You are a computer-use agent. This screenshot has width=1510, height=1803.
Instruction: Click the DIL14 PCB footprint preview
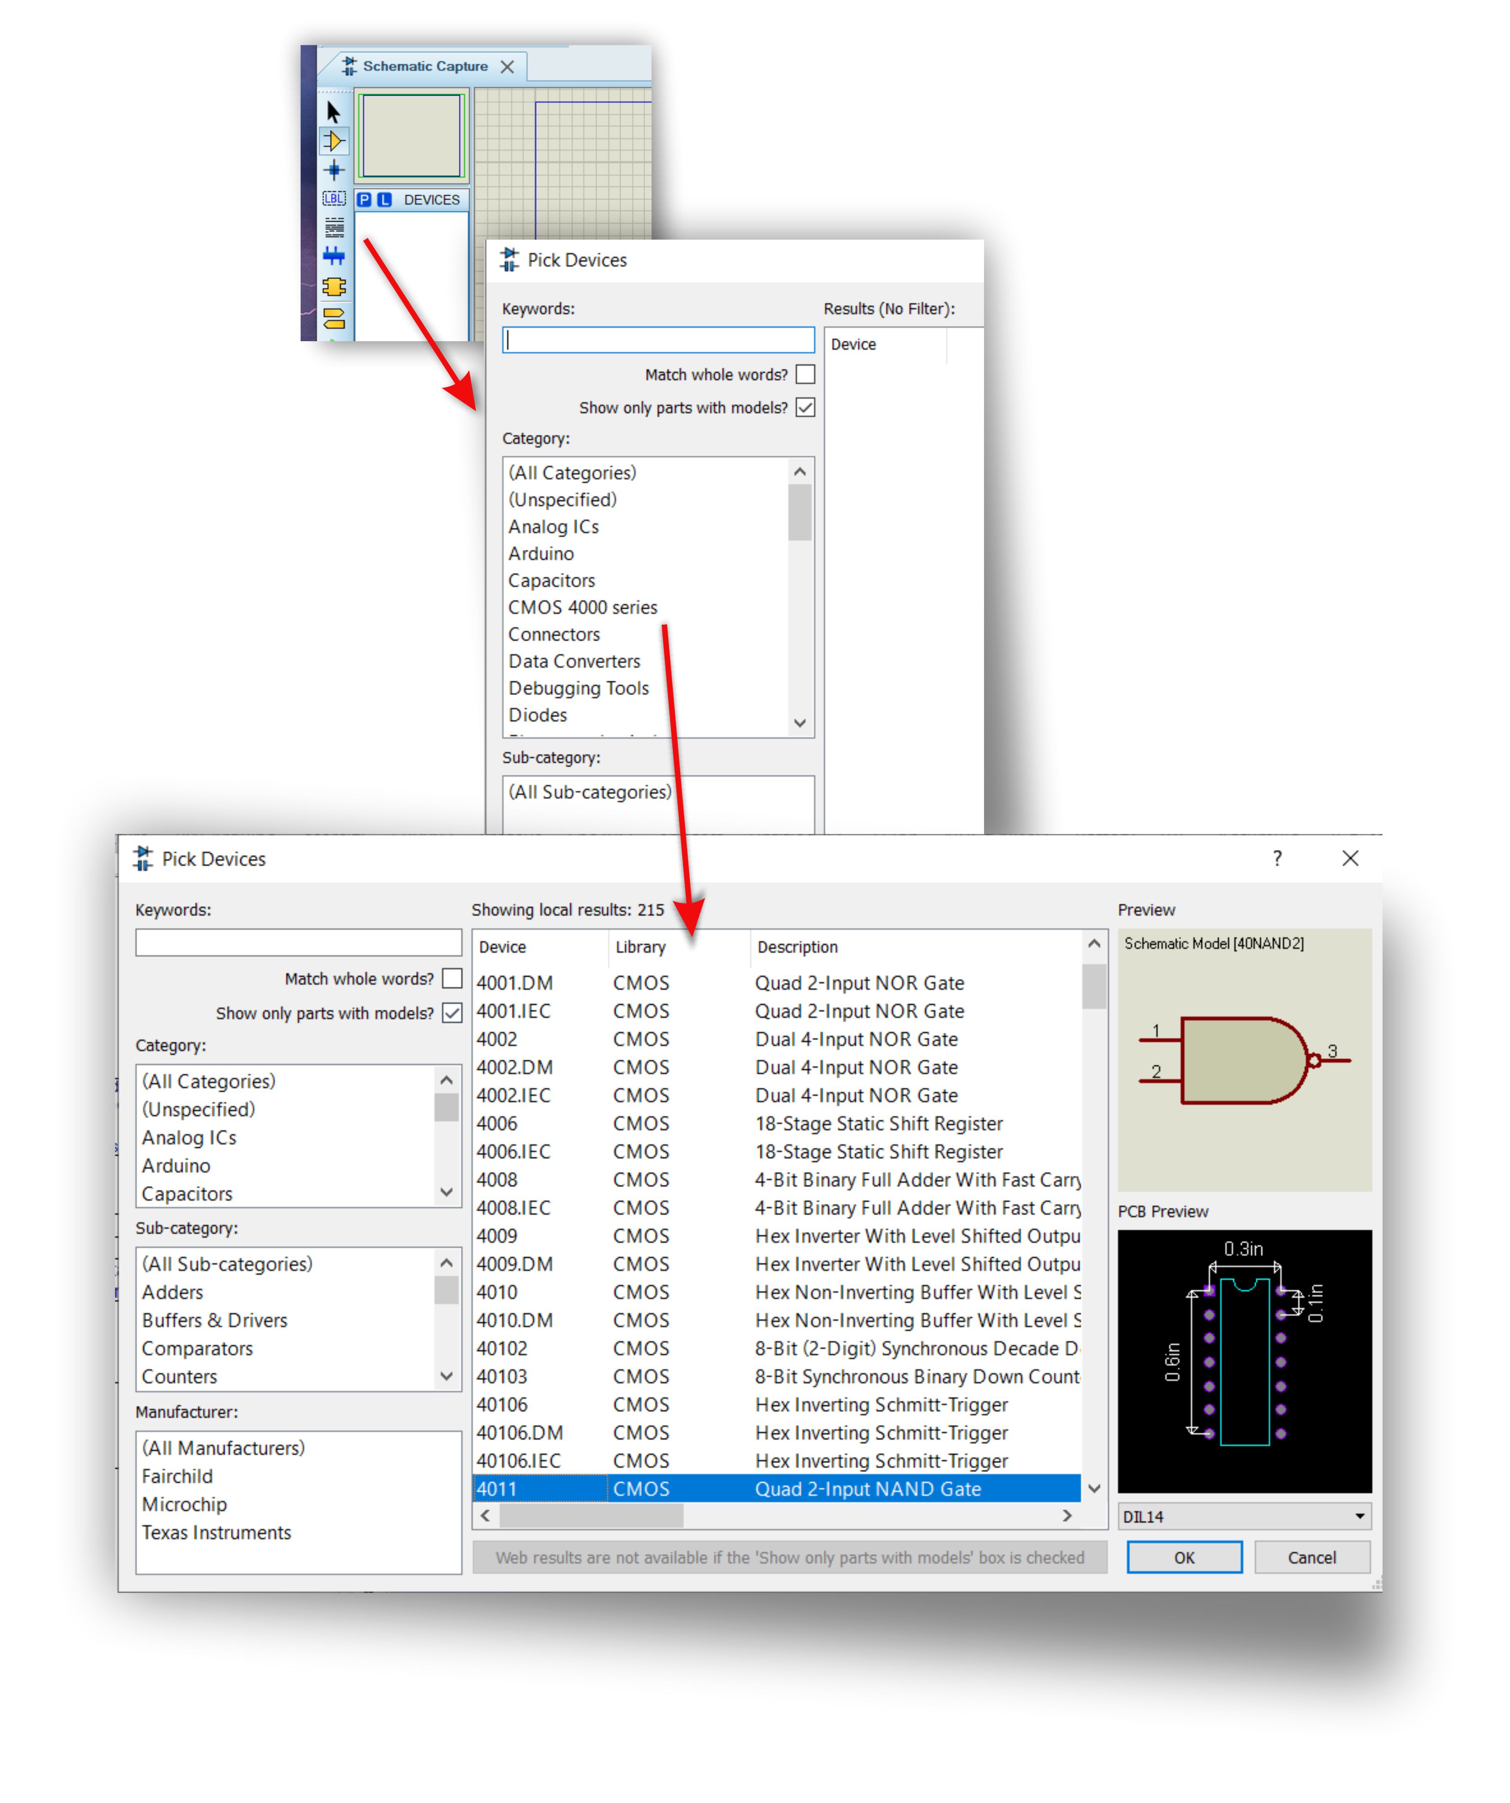[1244, 1361]
